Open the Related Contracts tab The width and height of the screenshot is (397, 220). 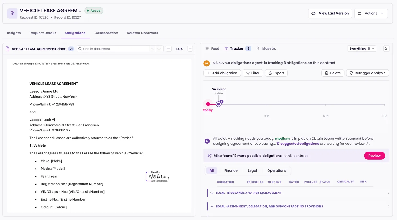(x=142, y=33)
